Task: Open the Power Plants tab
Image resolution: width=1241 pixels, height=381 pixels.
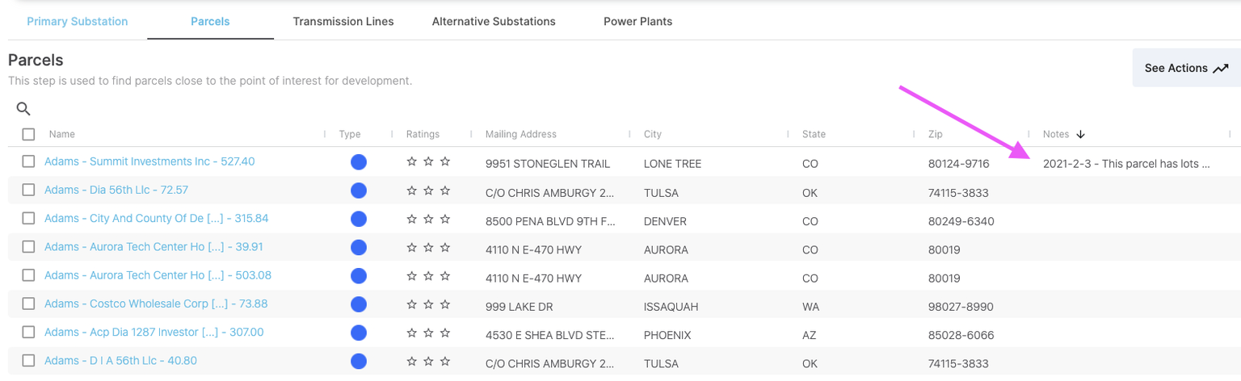Action: coord(637,21)
